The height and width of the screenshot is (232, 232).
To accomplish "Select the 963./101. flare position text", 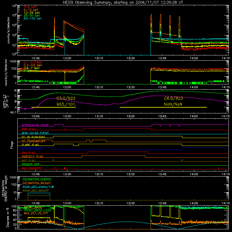I will [66, 104].
